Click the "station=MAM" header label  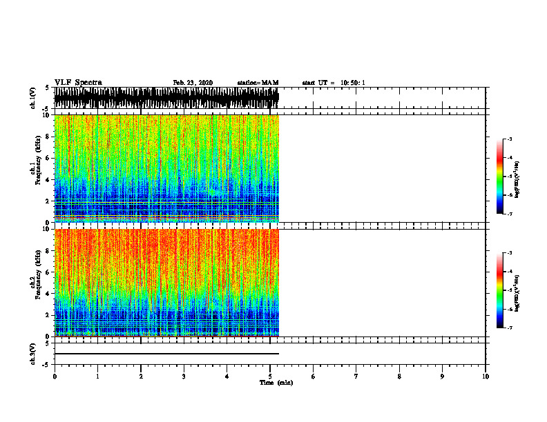pos(258,83)
